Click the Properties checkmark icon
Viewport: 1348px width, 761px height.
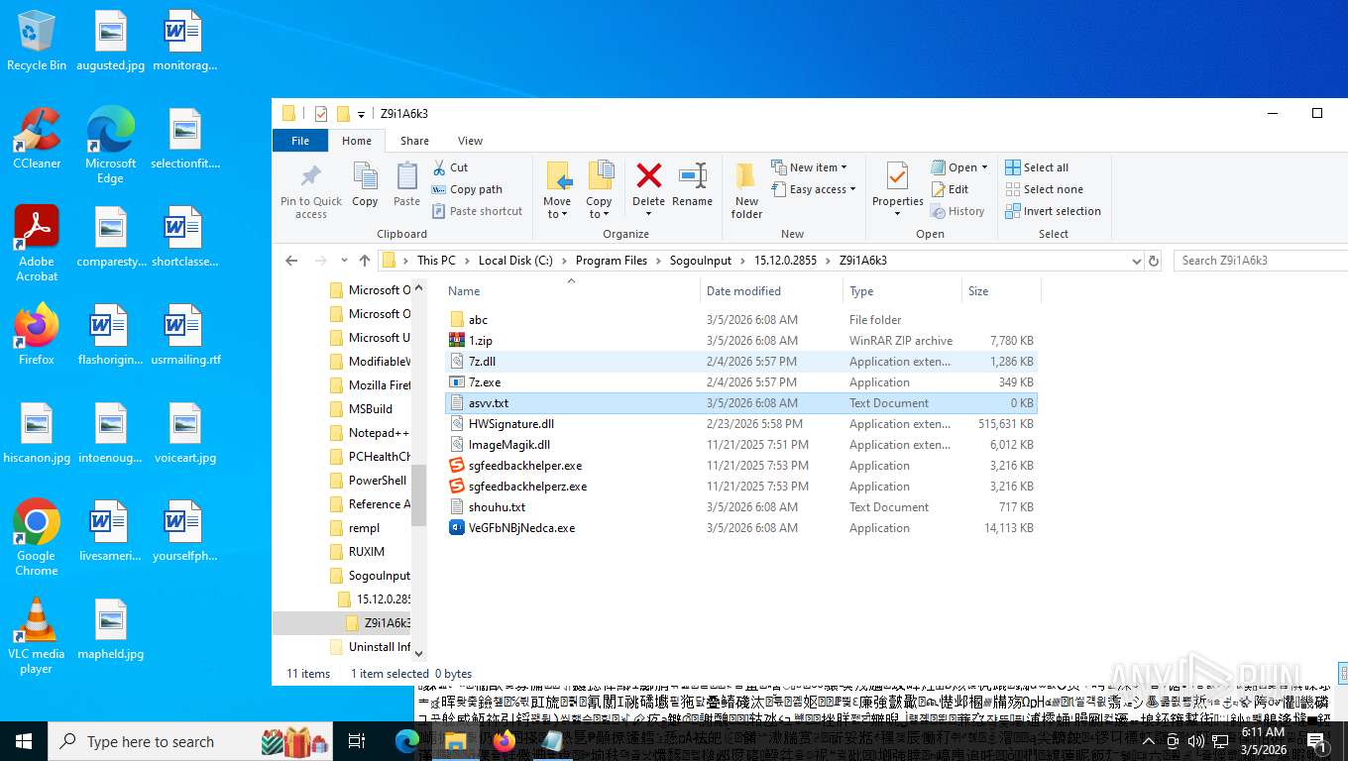click(897, 175)
